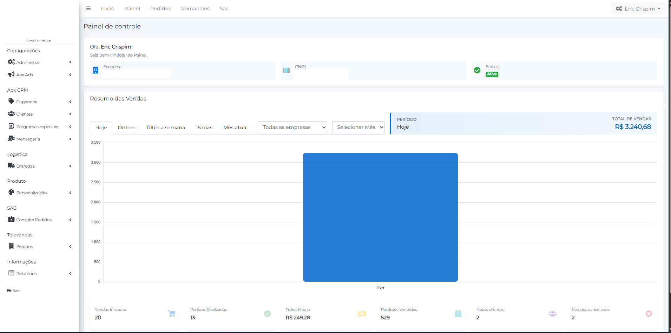Click the Entregas truck icon
This screenshot has height=333, width=671.
(11, 166)
